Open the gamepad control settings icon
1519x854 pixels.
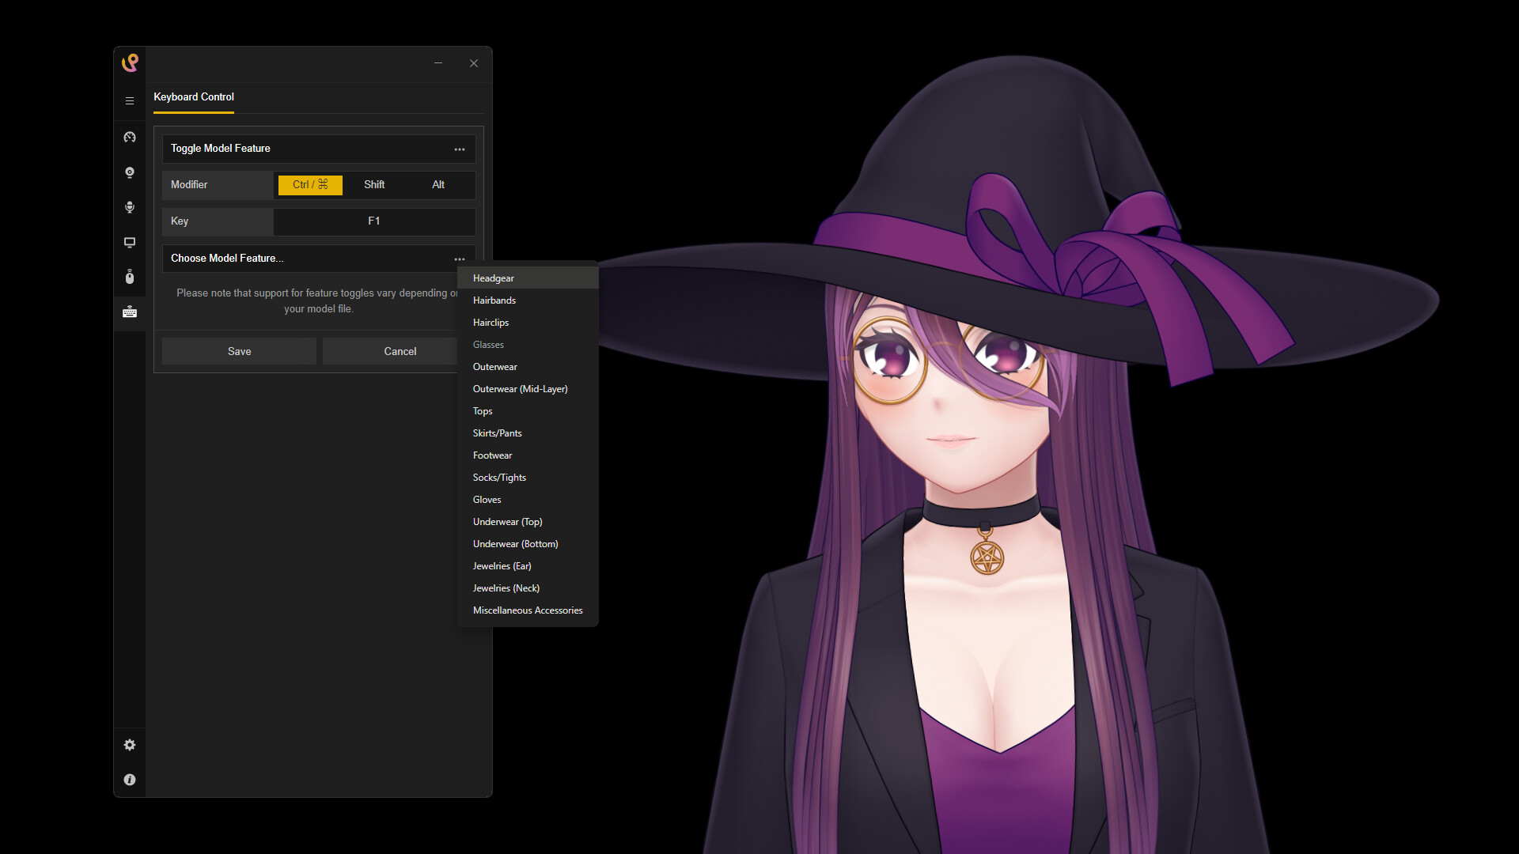pyautogui.click(x=129, y=137)
